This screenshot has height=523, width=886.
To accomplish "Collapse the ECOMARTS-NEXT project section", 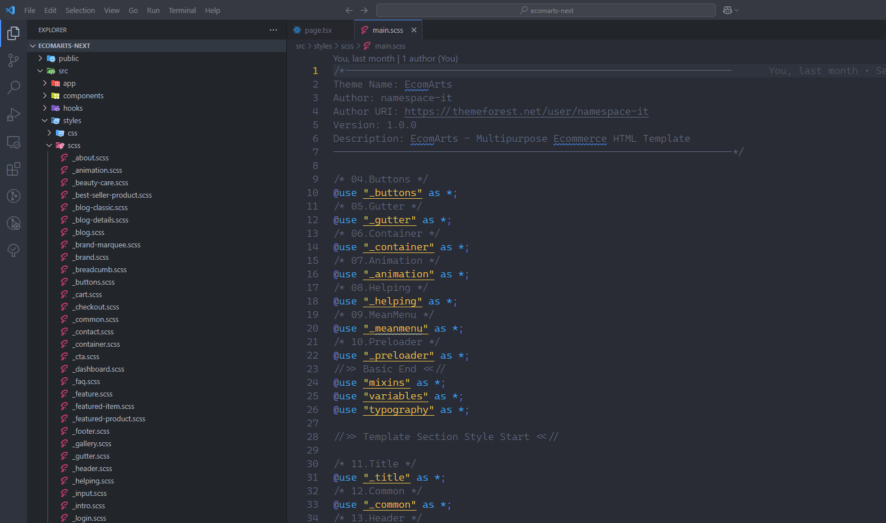I will pos(64,46).
